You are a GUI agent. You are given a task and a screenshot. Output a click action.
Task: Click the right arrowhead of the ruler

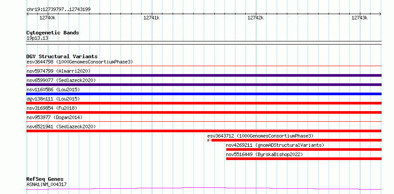coord(380,14)
